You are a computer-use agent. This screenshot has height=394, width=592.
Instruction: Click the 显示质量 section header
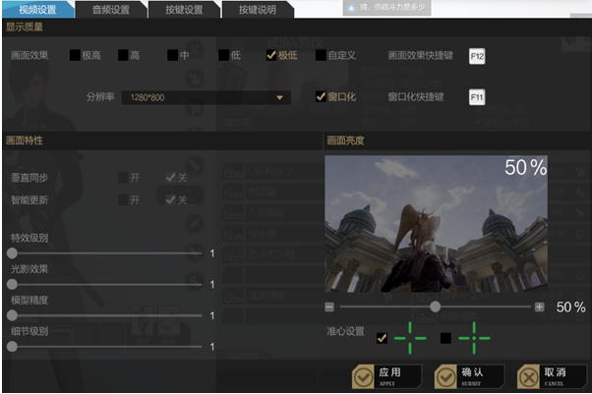tap(25, 27)
